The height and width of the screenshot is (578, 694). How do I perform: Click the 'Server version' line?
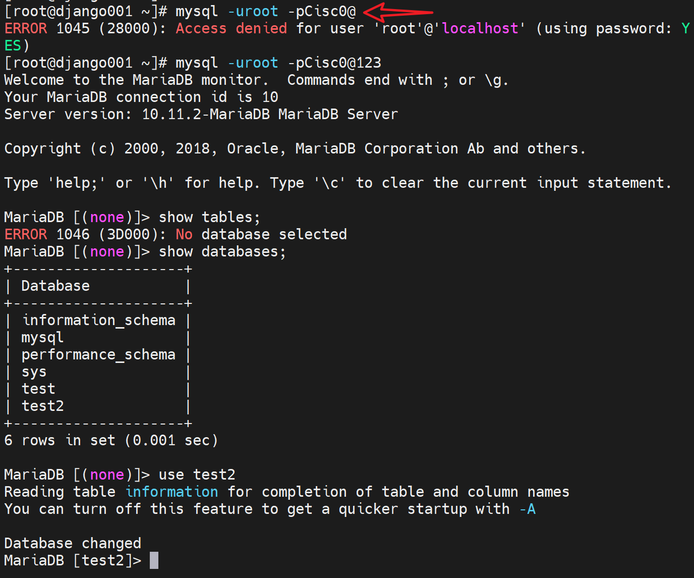coord(201,114)
